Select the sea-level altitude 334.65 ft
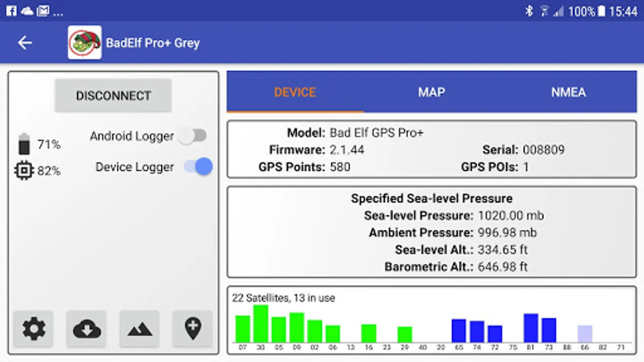This screenshot has width=644, height=362. (503, 250)
